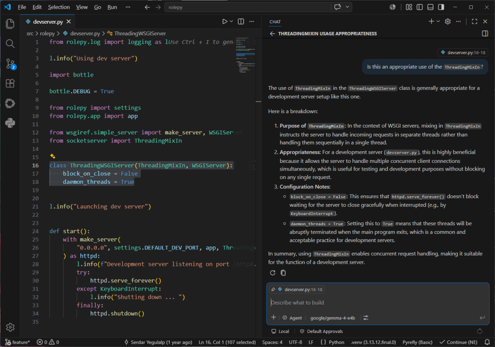Open the chat icon in title bar

(337, 7)
